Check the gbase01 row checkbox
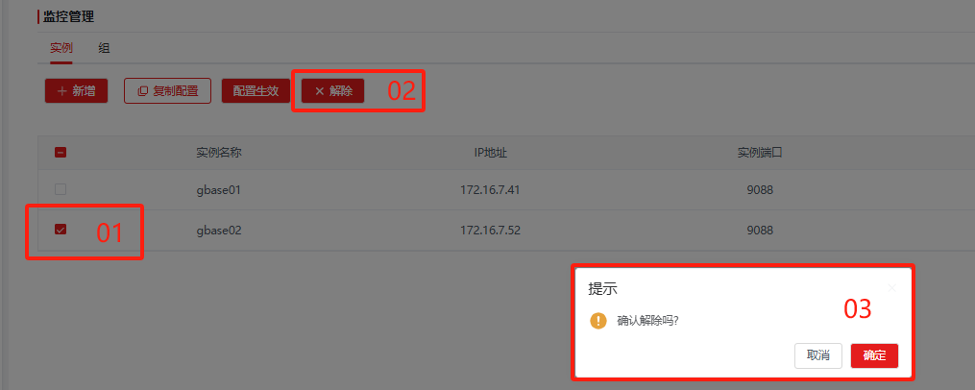The image size is (975, 390). click(x=61, y=189)
